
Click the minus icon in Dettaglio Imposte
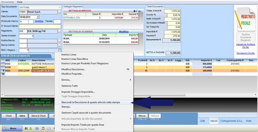139,11
